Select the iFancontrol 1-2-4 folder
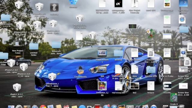 point(5,17)
